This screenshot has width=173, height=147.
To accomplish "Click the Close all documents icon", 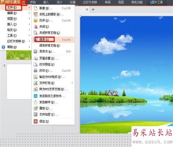I will [x=36, y=33].
